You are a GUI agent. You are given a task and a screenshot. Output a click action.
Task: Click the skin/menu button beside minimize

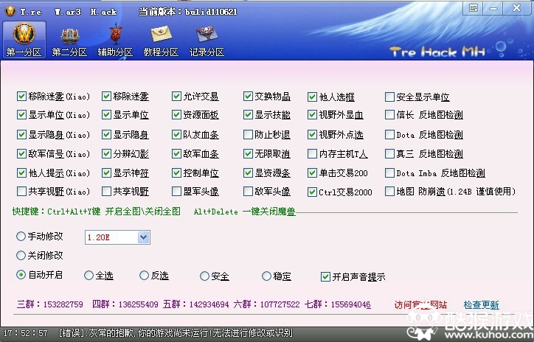[474, 8]
